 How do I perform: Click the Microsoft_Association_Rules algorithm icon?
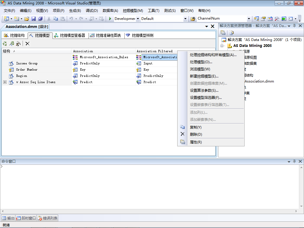pyautogui.click(x=75, y=57)
